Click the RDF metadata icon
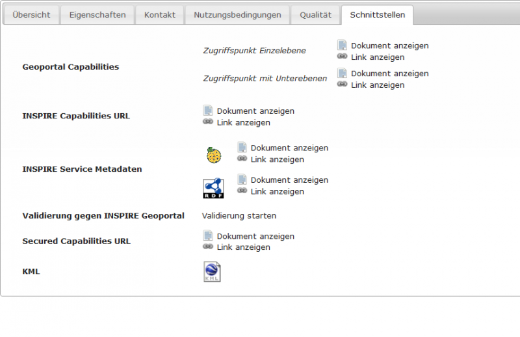520x337 pixels. [213, 188]
